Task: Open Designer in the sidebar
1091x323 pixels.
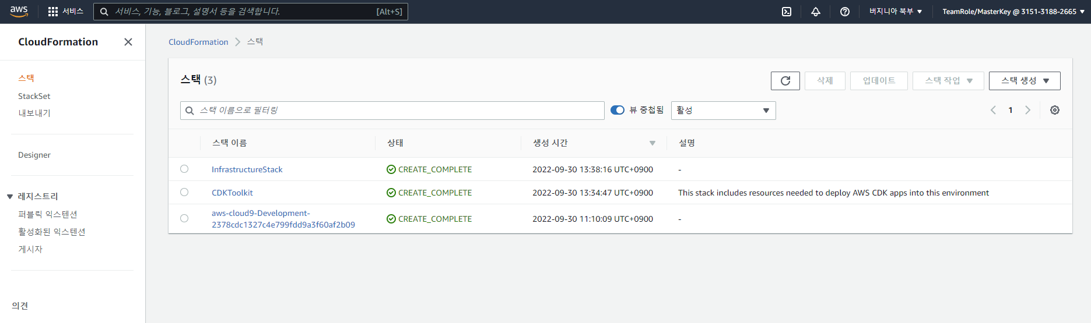Action: pyautogui.click(x=34, y=155)
